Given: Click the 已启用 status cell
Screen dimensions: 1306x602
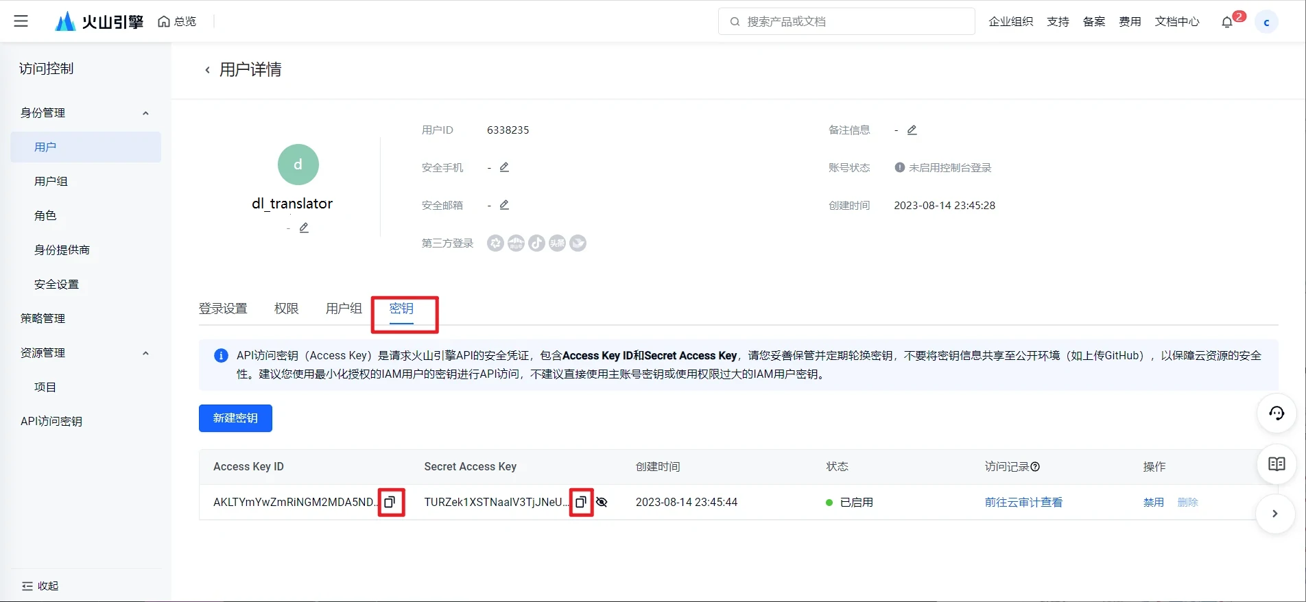Looking at the screenshot, I should pos(849,502).
